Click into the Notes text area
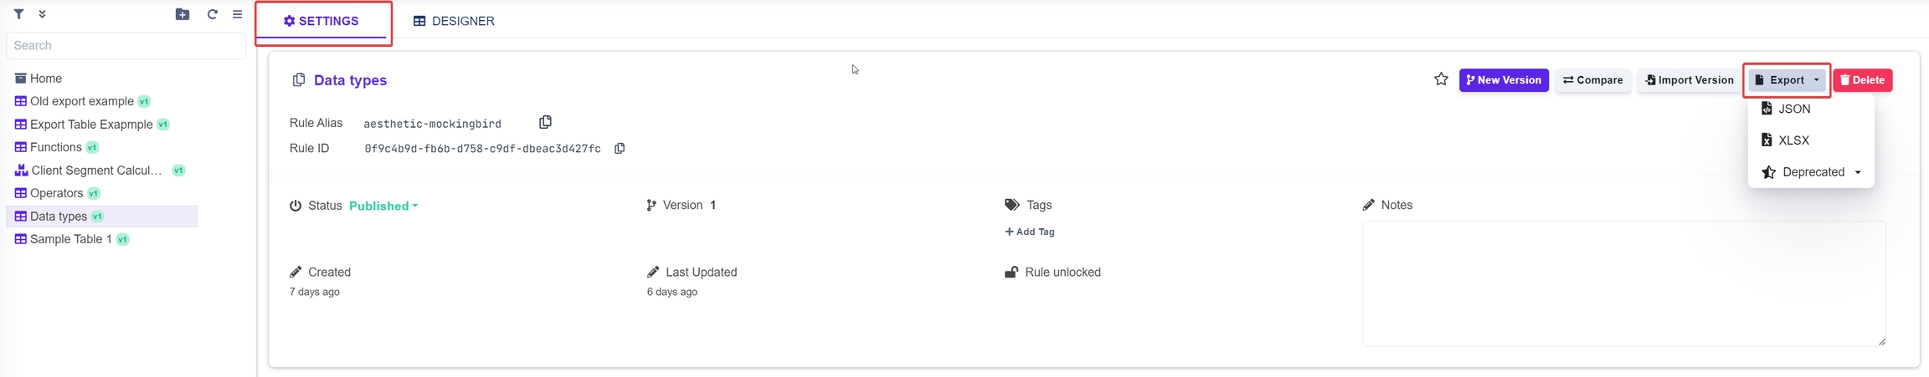The width and height of the screenshot is (1929, 377). 1623,283
